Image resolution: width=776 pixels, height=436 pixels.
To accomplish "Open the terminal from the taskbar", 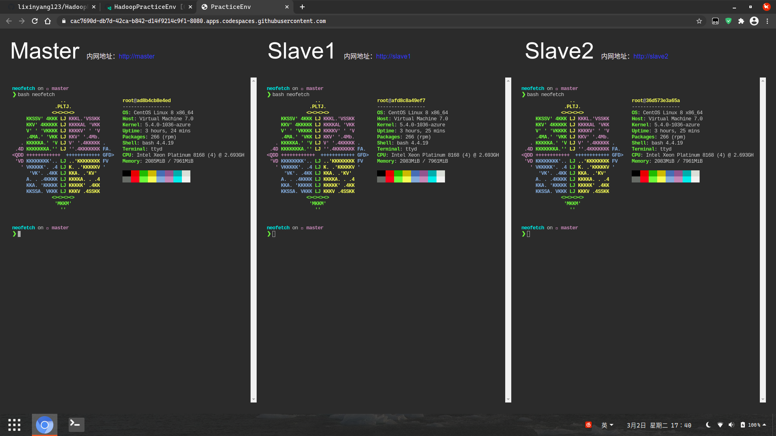I will [x=76, y=425].
